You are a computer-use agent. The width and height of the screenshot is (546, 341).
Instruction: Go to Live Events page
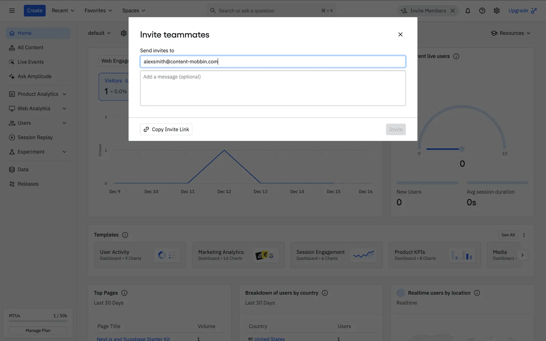point(30,62)
